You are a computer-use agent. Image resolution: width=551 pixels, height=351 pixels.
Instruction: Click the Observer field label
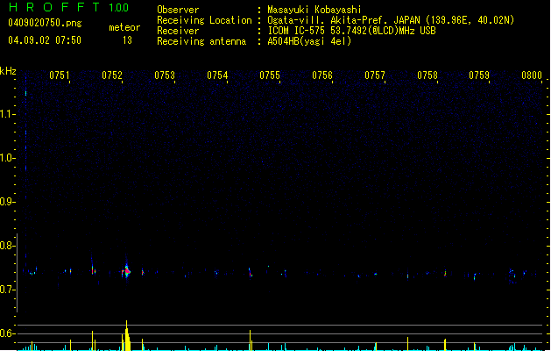(x=178, y=10)
